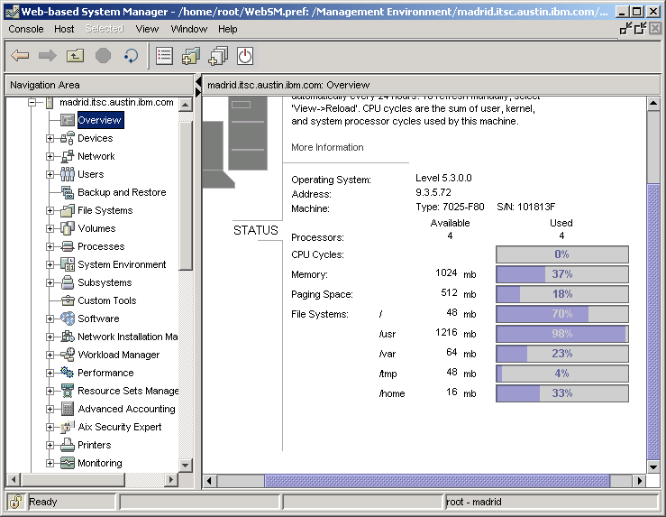The height and width of the screenshot is (517, 666).
Task: Click the Devices icon in navigation tree
Action: (x=68, y=138)
